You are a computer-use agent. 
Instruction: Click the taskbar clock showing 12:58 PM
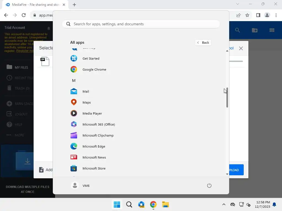(262, 204)
